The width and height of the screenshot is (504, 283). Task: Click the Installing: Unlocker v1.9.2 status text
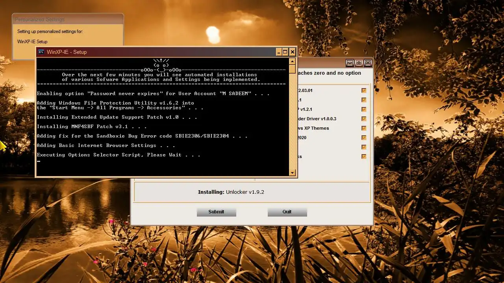click(x=231, y=192)
